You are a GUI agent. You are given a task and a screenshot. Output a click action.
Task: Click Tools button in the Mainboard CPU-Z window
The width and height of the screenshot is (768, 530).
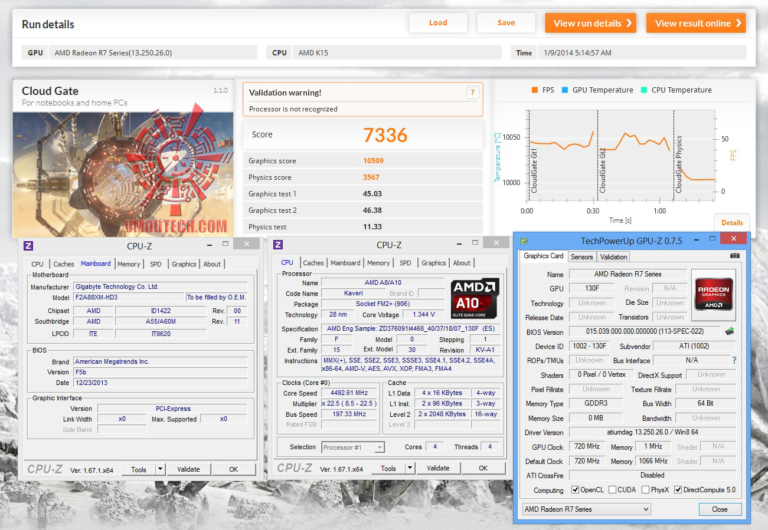pos(139,469)
